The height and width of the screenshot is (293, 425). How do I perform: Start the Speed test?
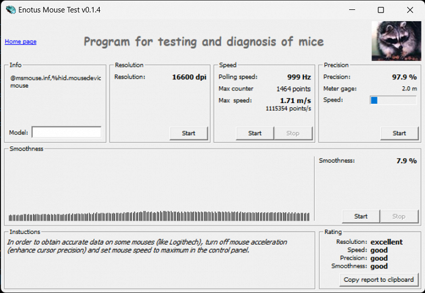[255, 133]
